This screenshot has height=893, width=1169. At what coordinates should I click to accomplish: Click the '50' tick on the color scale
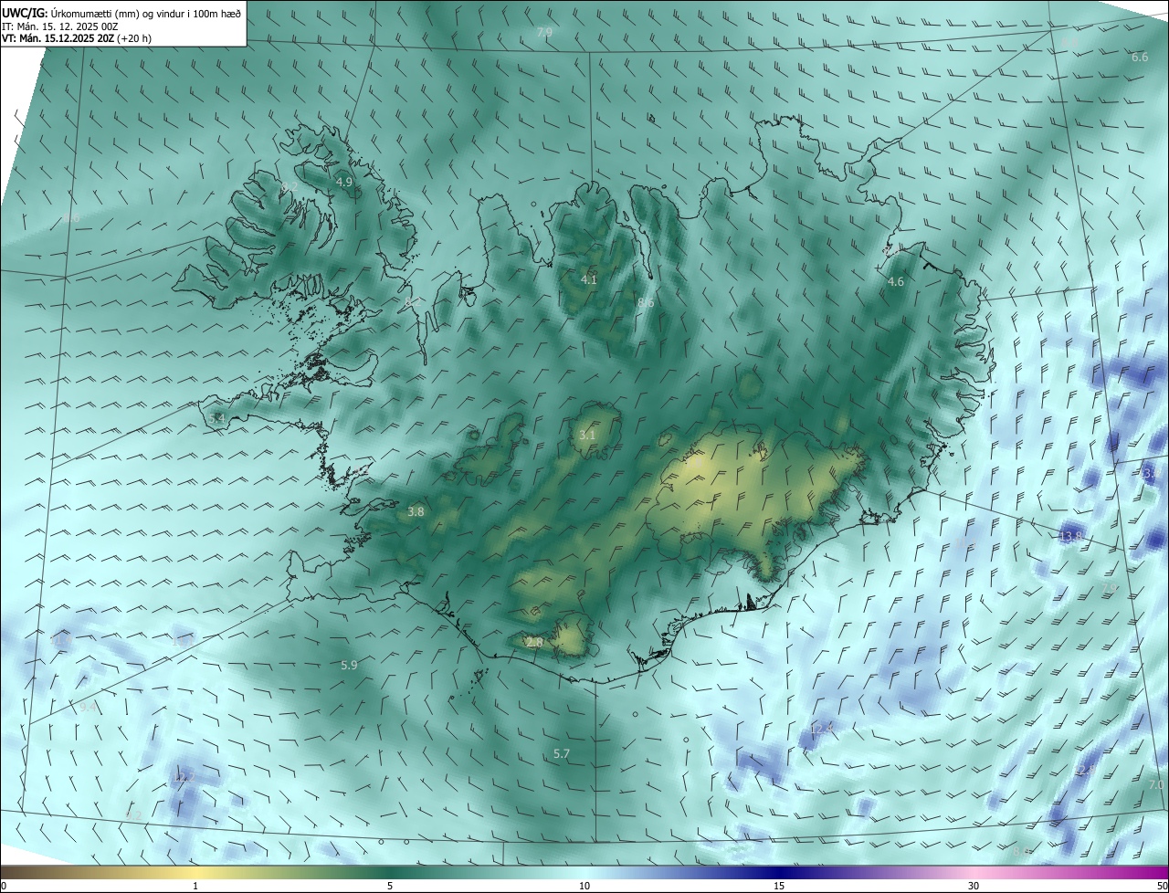pyautogui.click(x=1162, y=887)
